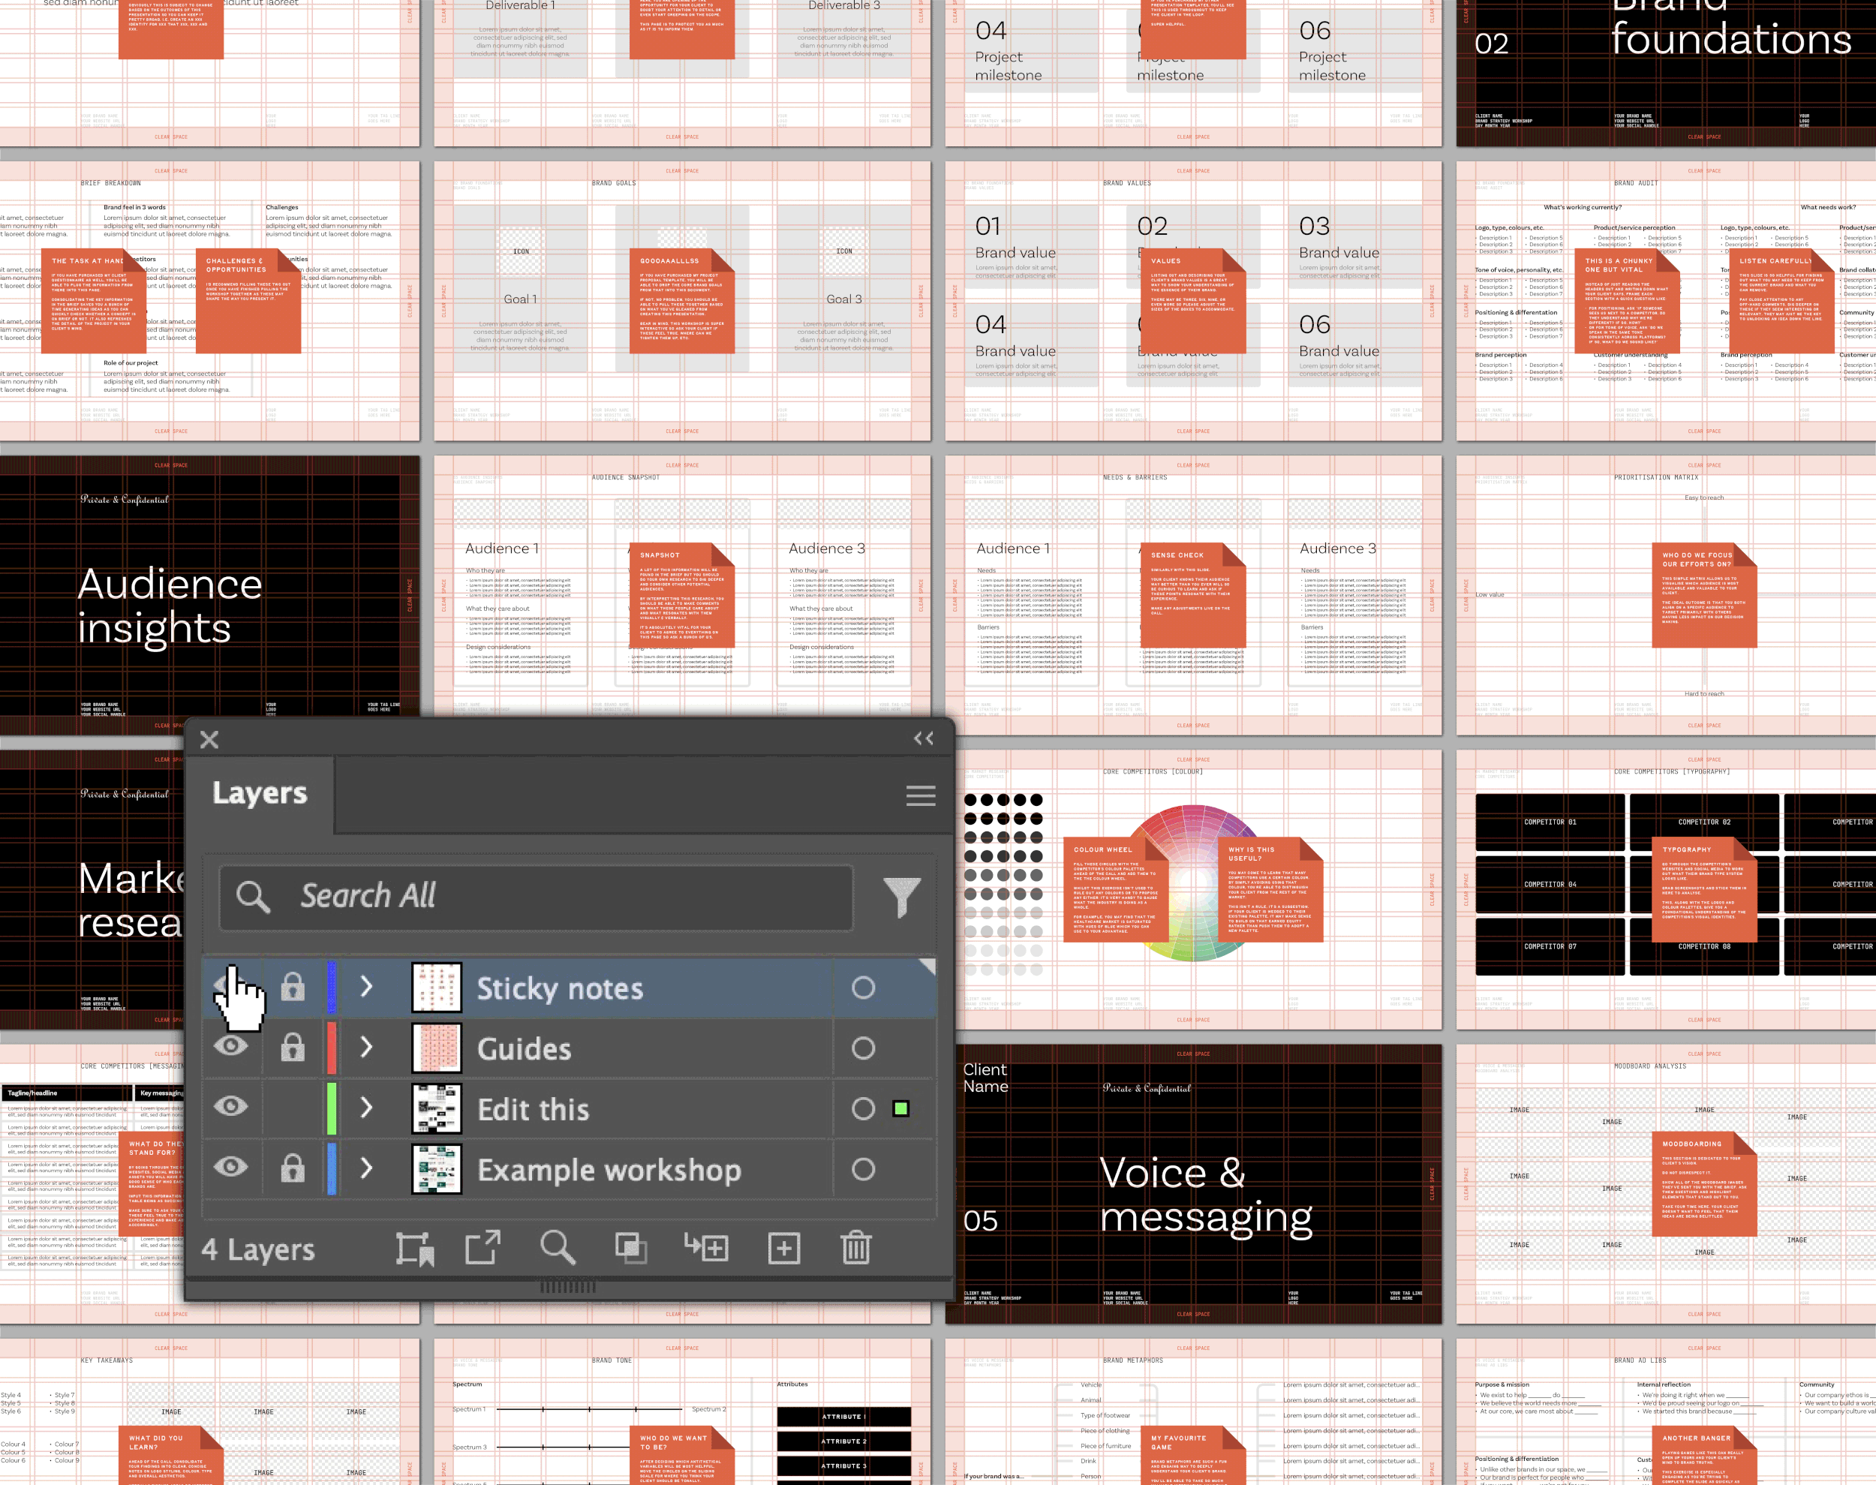Hide the Guides layer visibility eye

230,1047
